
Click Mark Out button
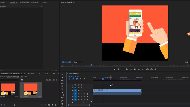tap(122, 69)
